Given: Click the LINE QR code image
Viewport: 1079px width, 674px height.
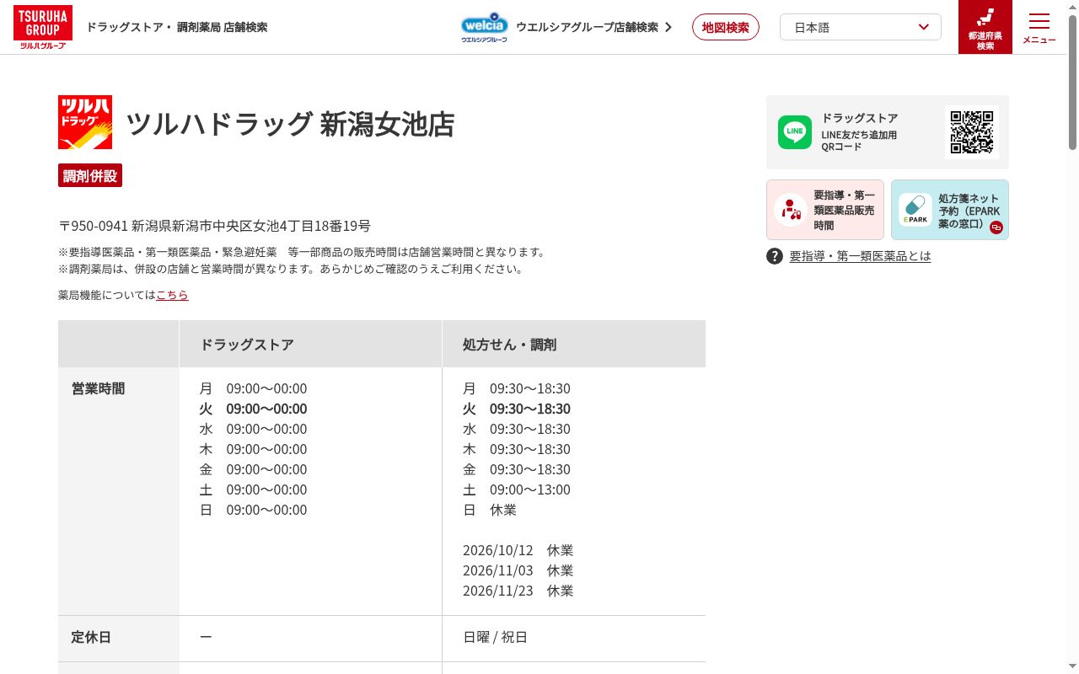Looking at the screenshot, I should (972, 132).
